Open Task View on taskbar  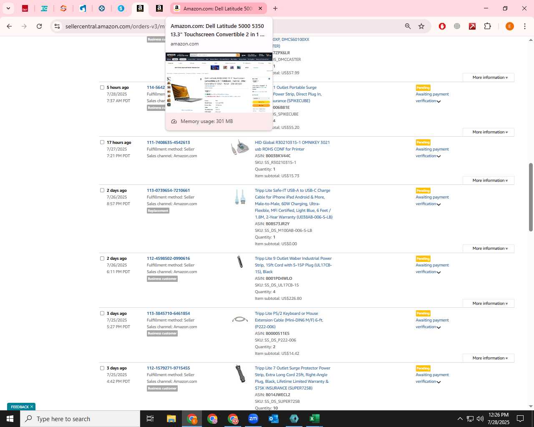click(x=150, y=419)
